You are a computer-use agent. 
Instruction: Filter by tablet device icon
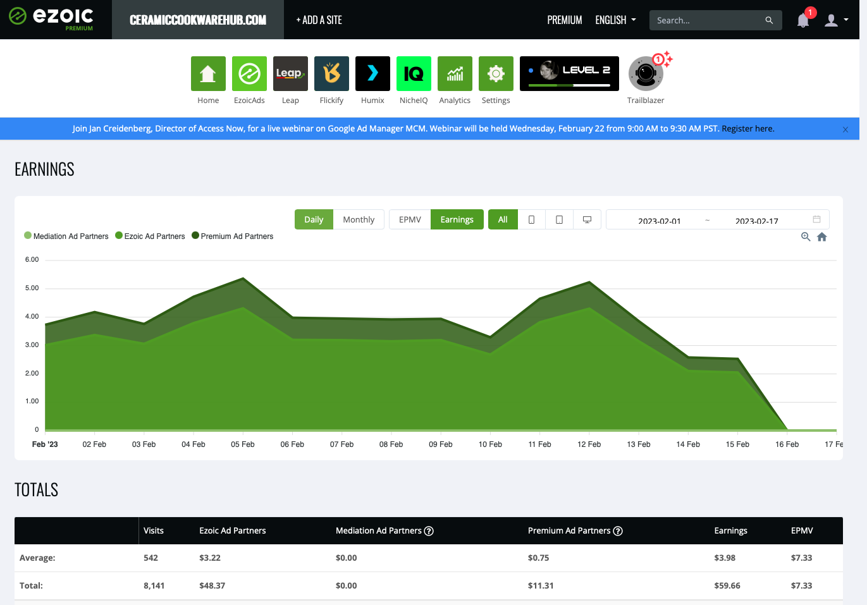coord(559,219)
